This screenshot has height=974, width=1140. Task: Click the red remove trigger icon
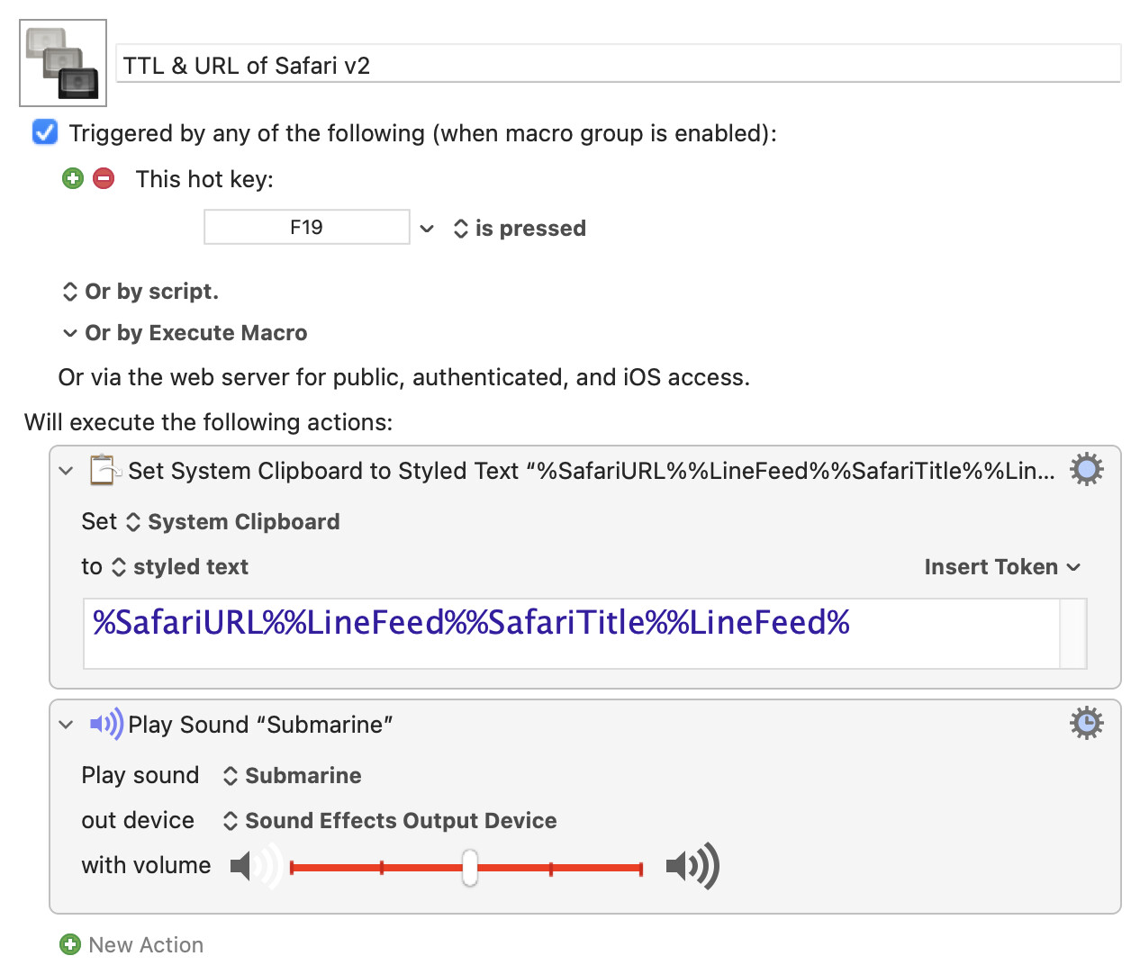pyautogui.click(x=104, y=178)
